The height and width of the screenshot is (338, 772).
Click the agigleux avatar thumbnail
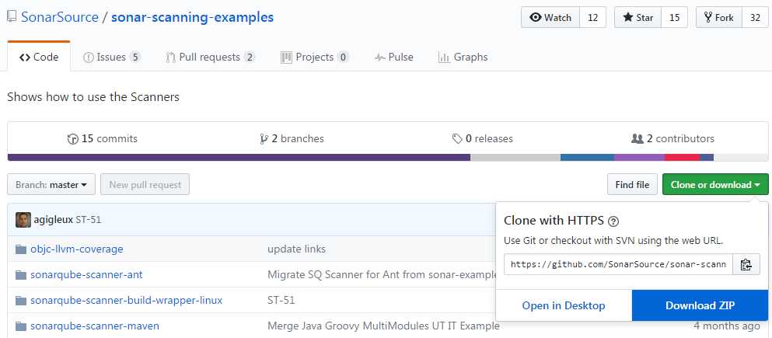(23, 219)
